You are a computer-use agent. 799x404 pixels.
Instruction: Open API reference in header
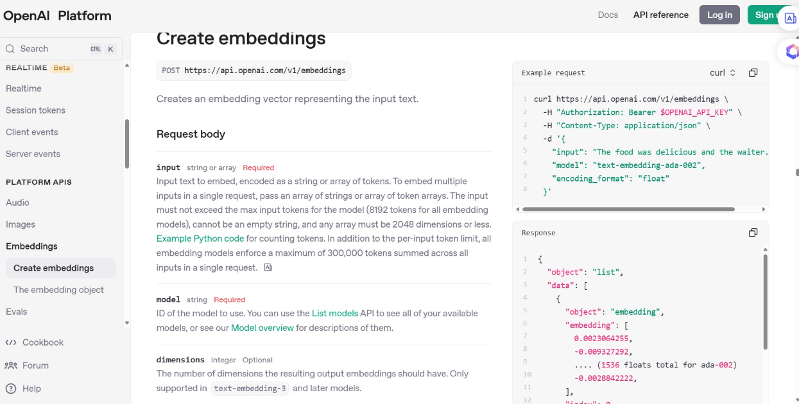pos(661,15)
